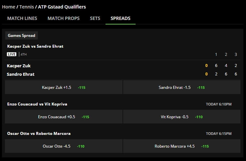Viewport: 246px width, 161px height.
Task: Choose Roberto Marcora +4.5 spread
Action: (182, 146)
